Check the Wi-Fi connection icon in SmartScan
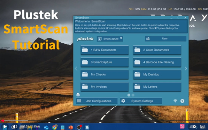 pos(175,101)
